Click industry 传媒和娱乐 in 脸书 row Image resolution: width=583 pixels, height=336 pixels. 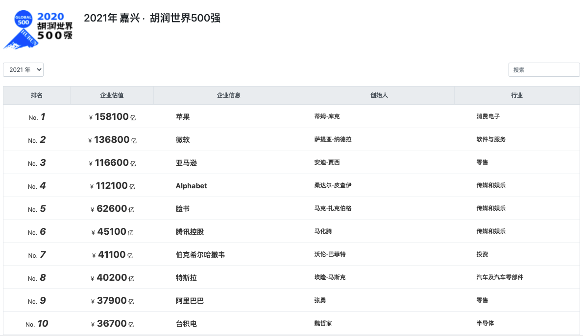click(x=491, y=209)
